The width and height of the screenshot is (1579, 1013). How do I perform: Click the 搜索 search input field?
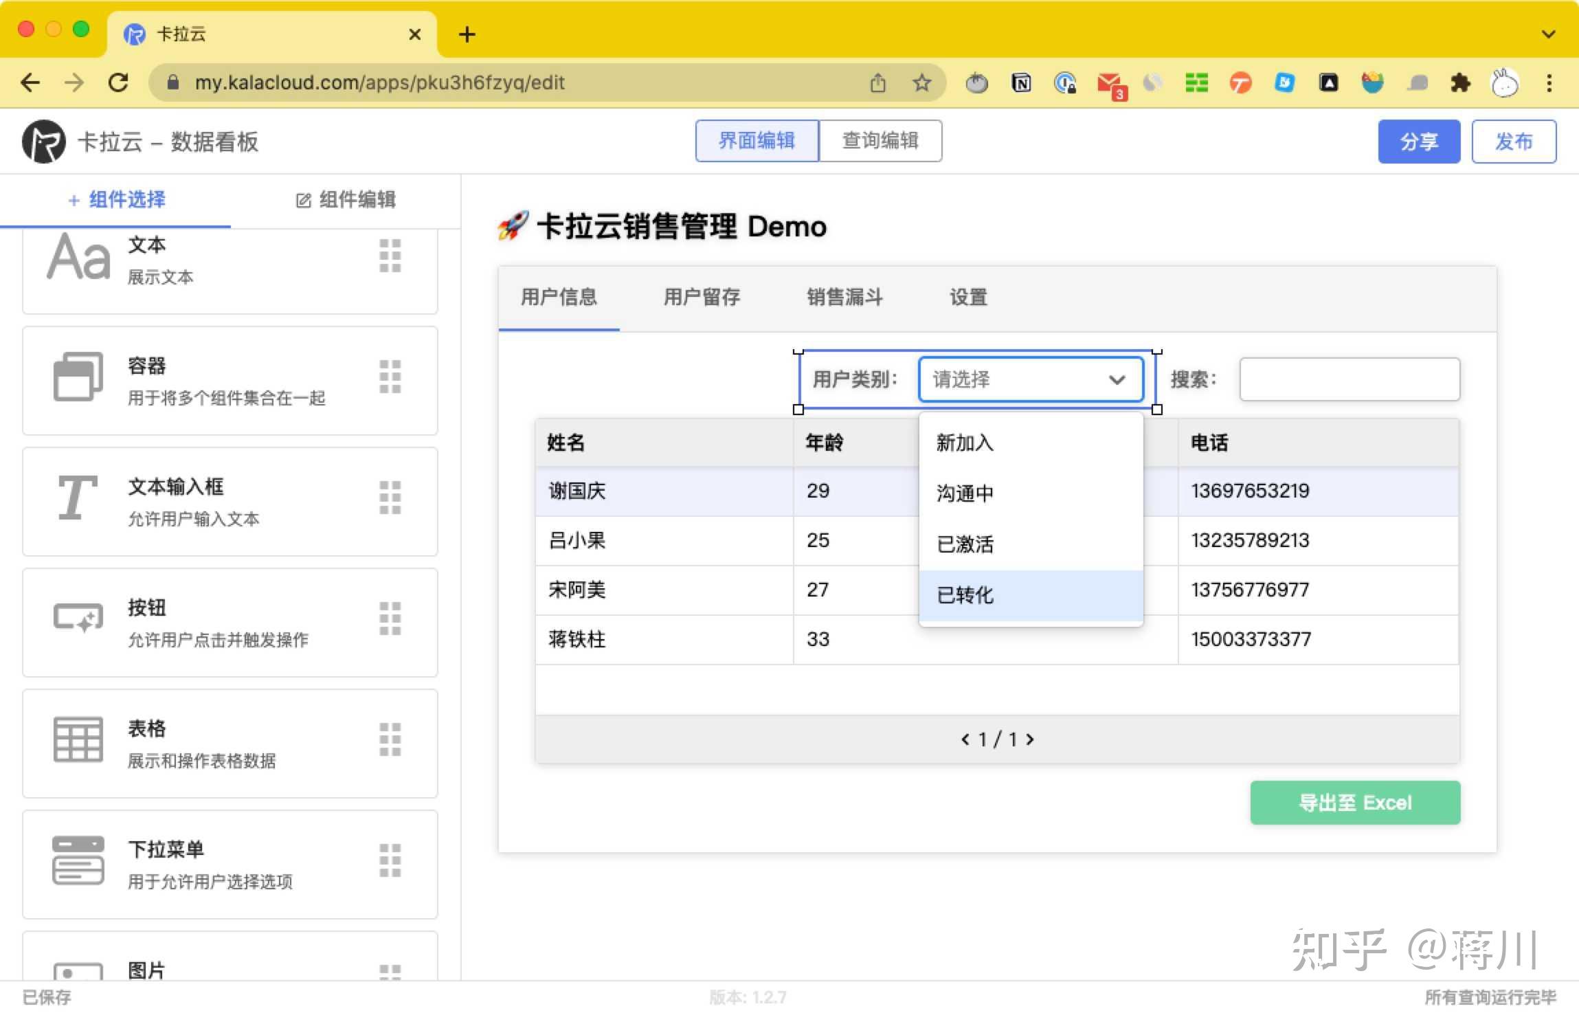click(x=1349, y=379)
